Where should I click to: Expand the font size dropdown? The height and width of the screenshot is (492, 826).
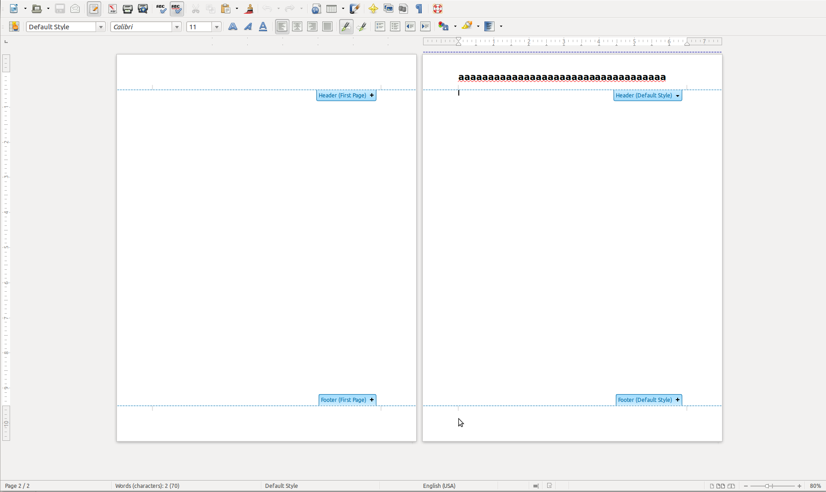click(x=217, y=27)
